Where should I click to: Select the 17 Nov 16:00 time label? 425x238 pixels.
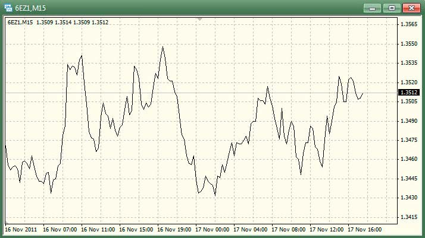365,229
